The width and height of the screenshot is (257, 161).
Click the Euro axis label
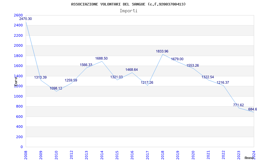click(16, 81)
